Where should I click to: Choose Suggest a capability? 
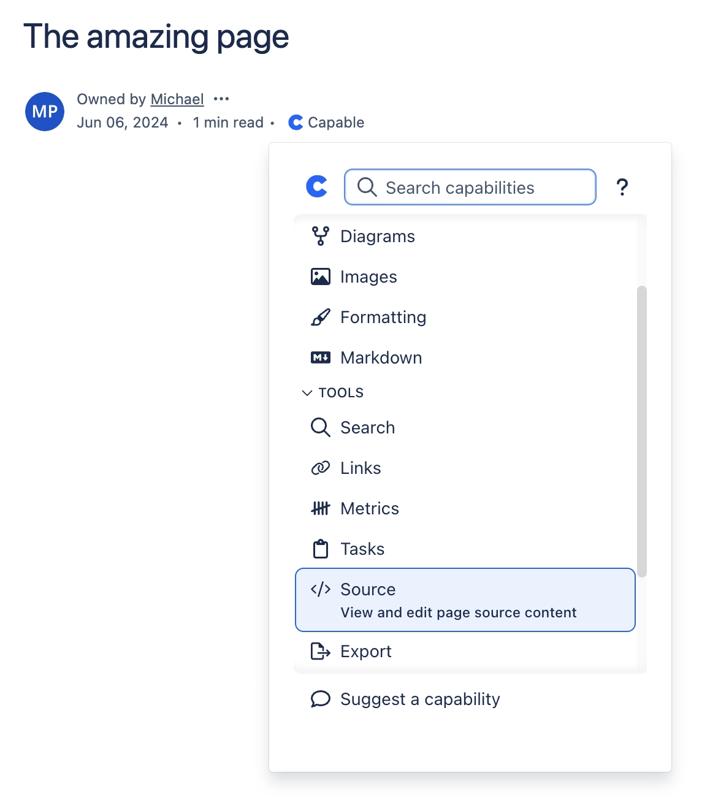pyautogui.click(x=420, y=698)
